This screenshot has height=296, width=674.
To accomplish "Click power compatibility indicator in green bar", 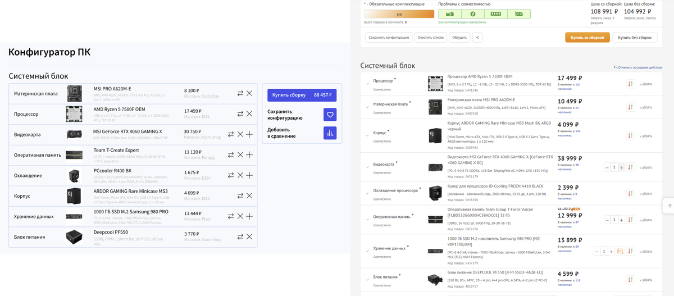I will point(472,14).
